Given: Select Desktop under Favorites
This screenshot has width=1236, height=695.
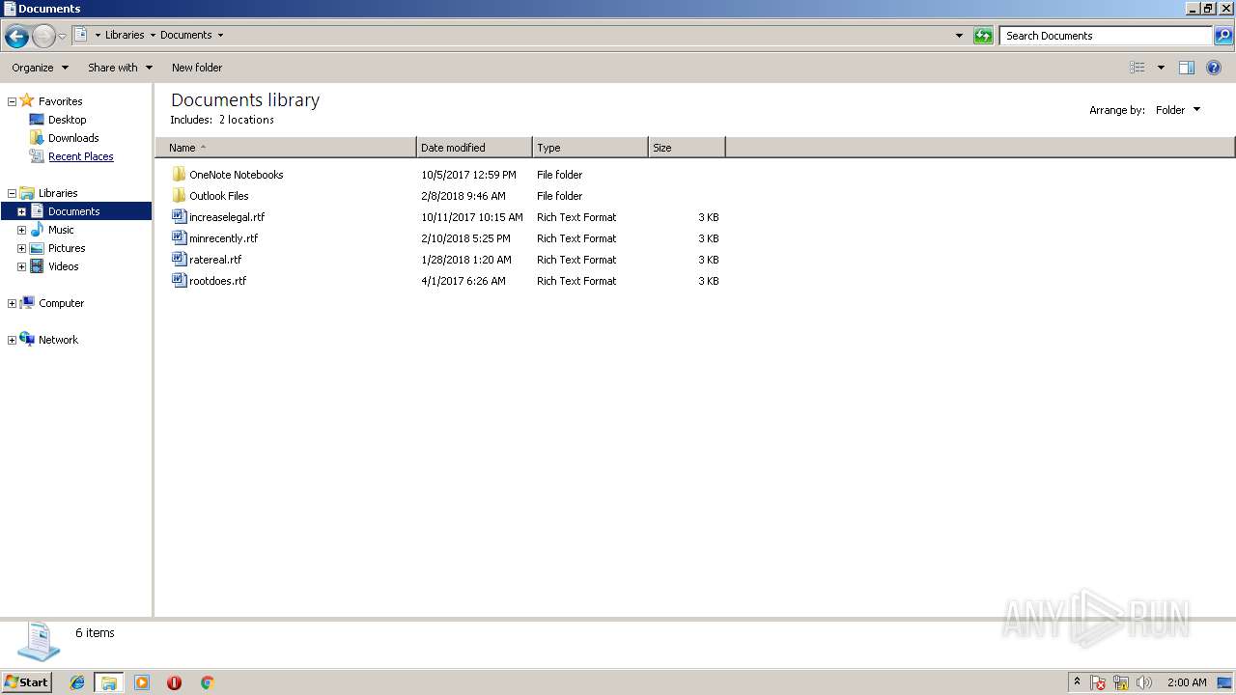Looking at the screenshot, I should coord(67,120).
